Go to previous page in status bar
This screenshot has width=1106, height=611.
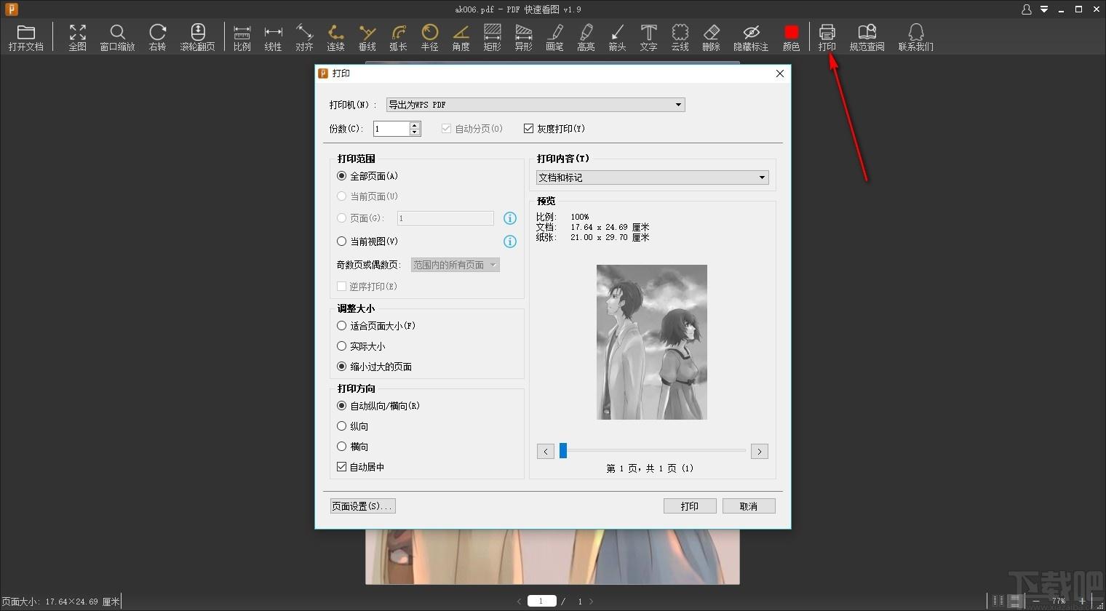(x=519, y=602)
